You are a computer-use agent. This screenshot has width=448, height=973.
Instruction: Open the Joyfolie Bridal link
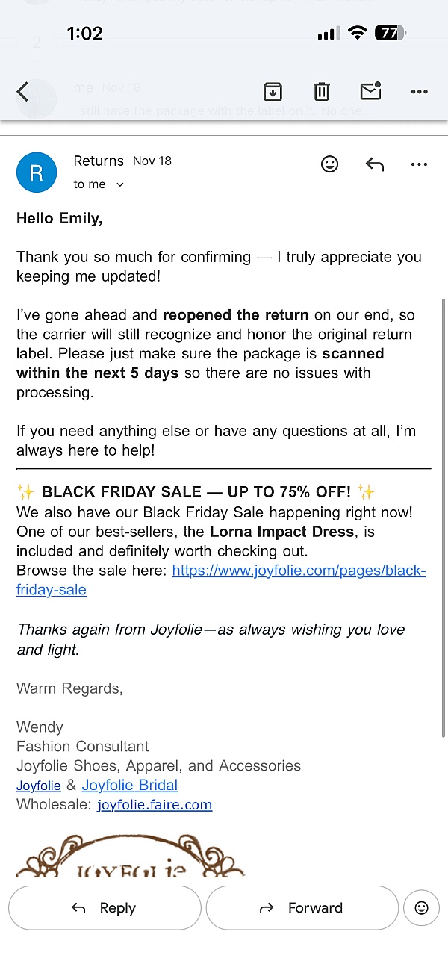point(130,785)
